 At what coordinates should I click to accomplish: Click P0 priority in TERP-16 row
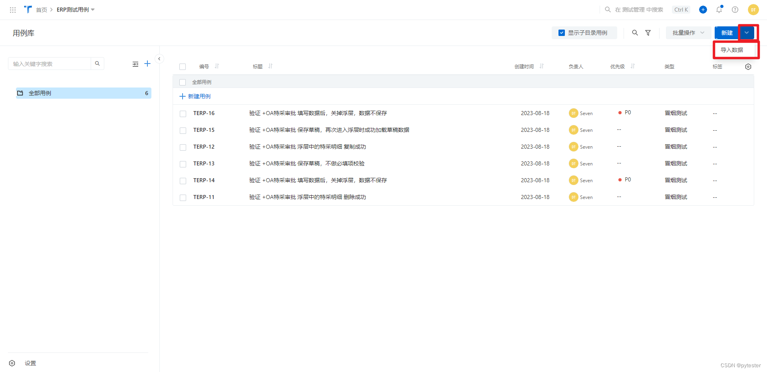[625, 113]
